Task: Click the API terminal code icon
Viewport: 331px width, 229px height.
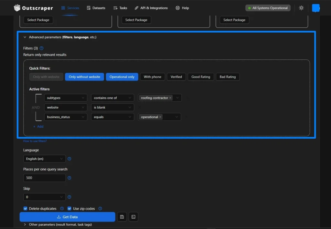Action: [133, 217]
